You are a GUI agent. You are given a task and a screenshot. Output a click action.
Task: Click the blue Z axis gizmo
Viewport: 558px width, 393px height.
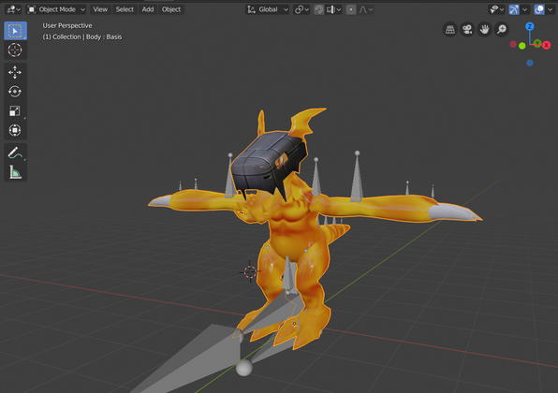(530, 27)
